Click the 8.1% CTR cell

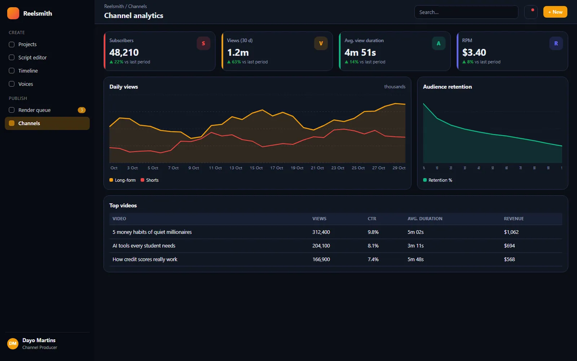coord(373,246)
